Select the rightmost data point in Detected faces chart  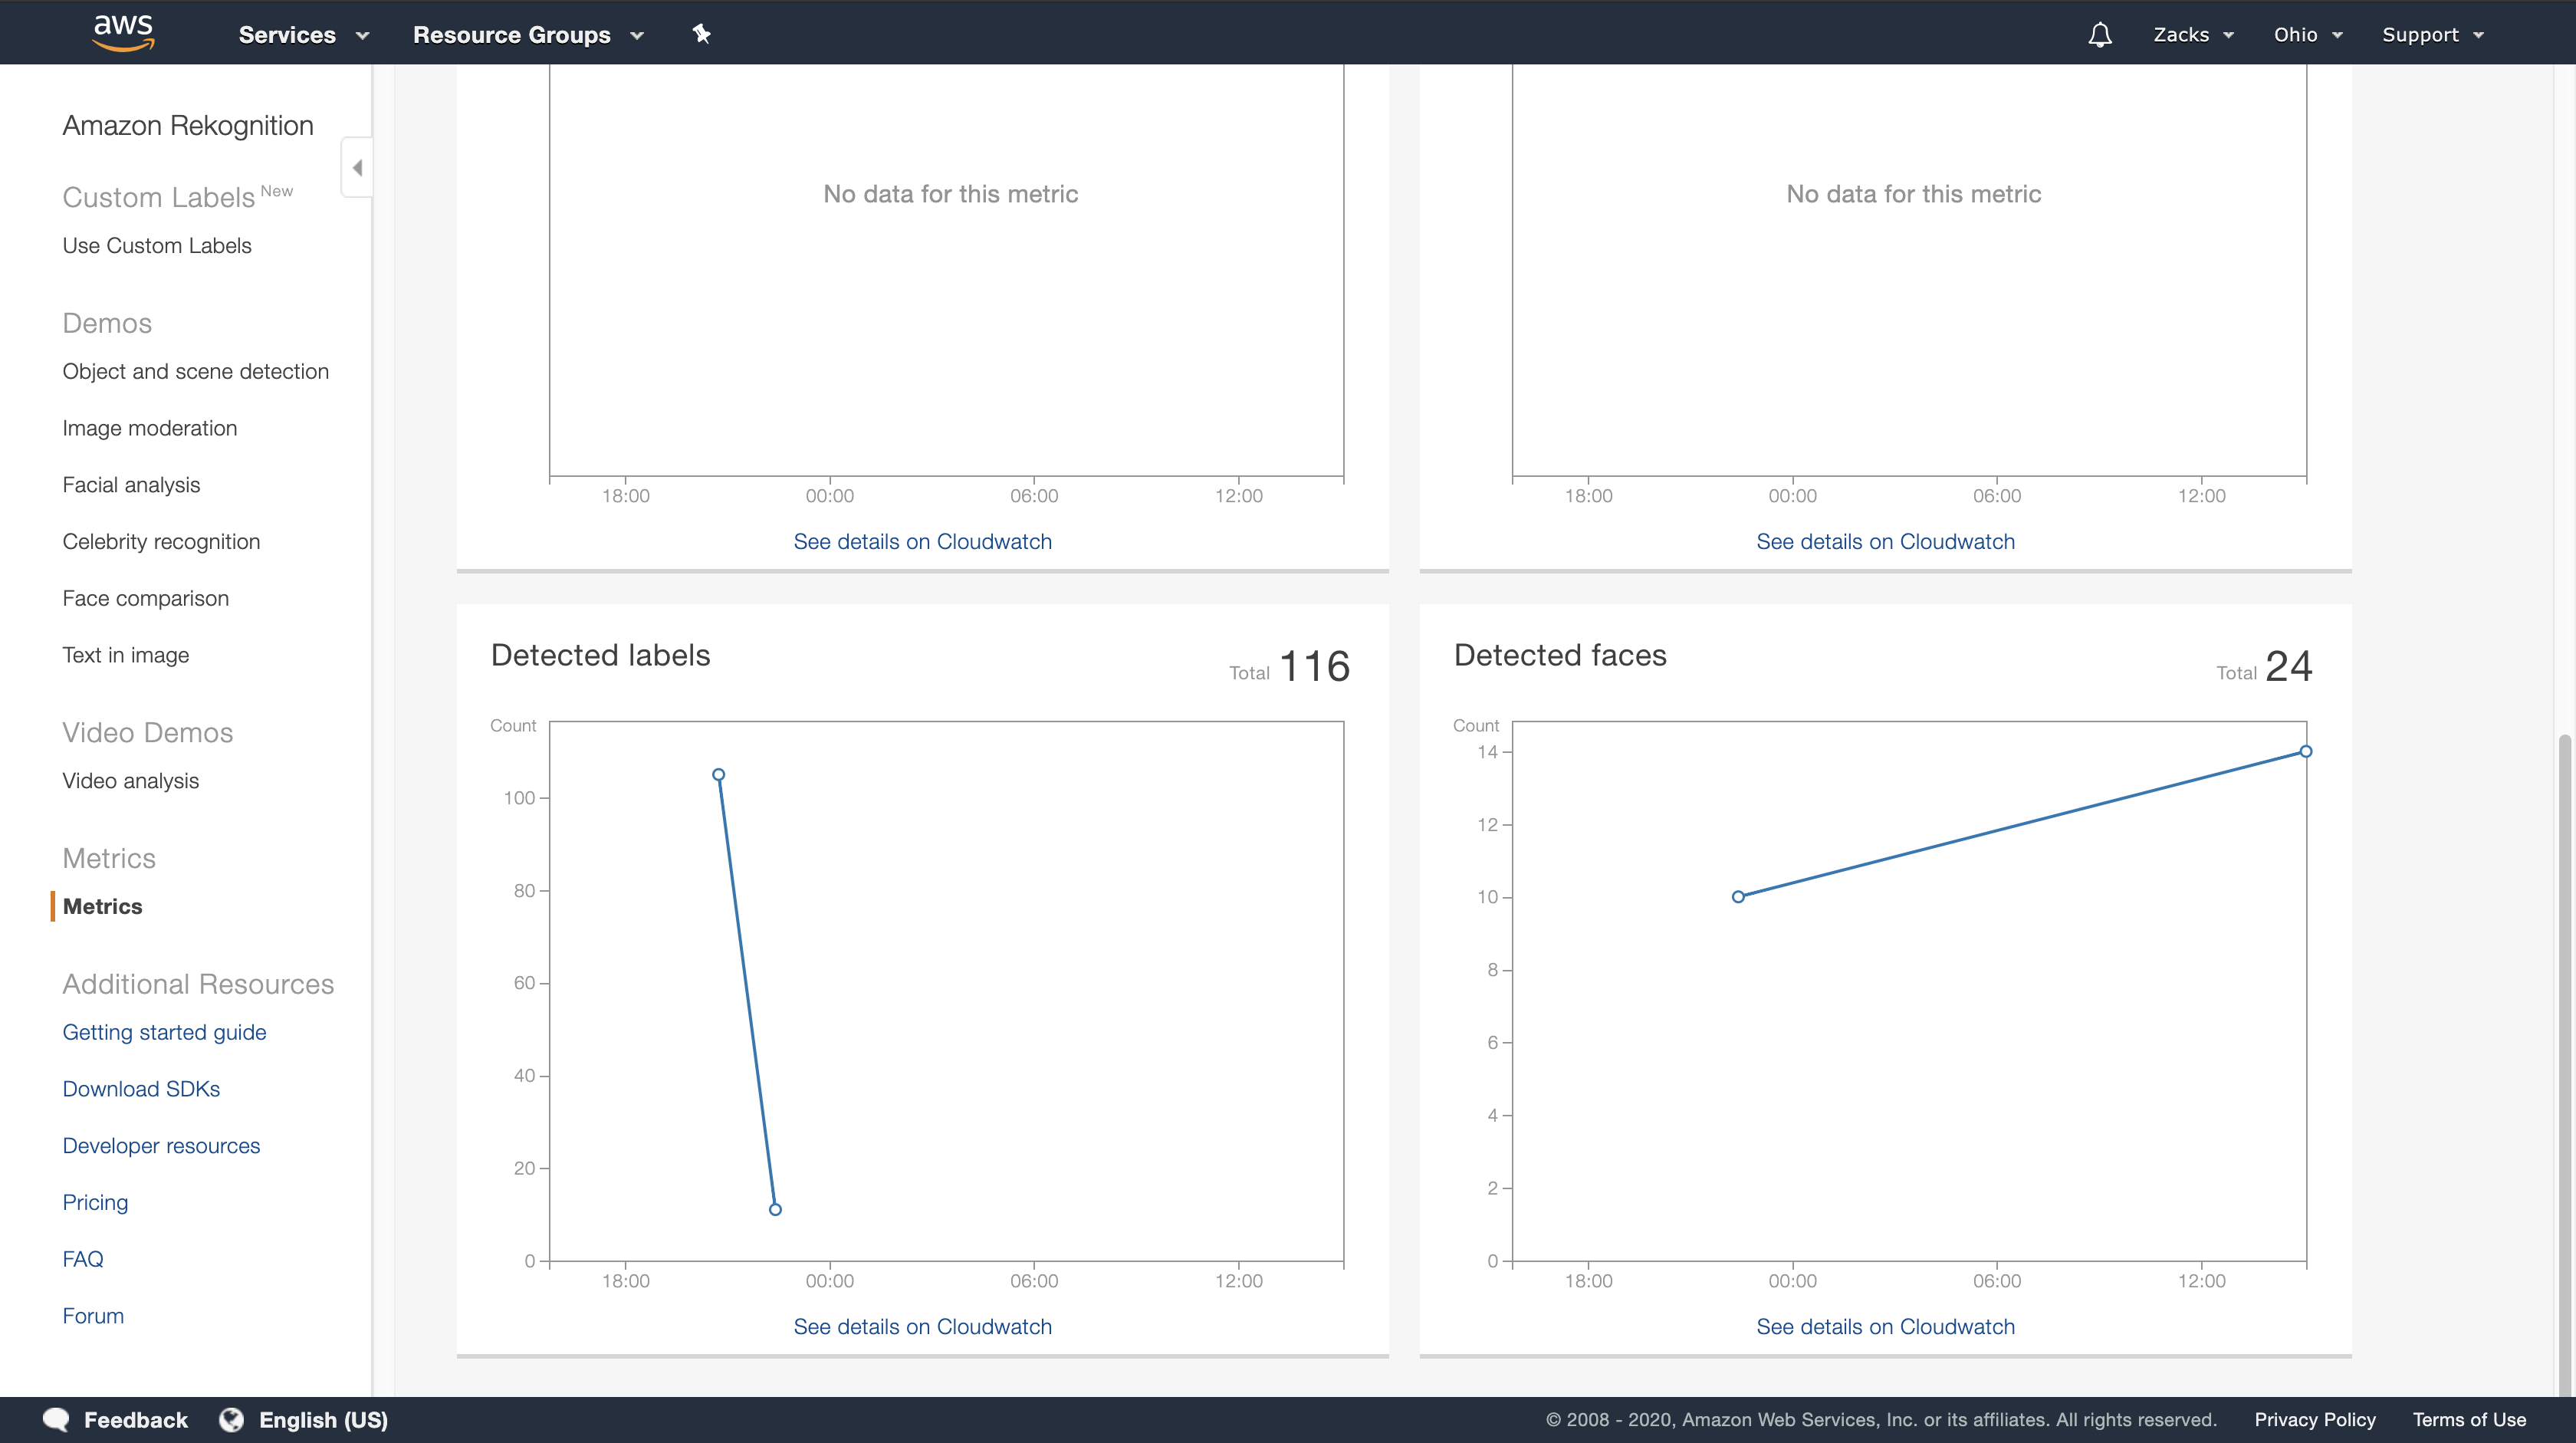click(2305, 751)
